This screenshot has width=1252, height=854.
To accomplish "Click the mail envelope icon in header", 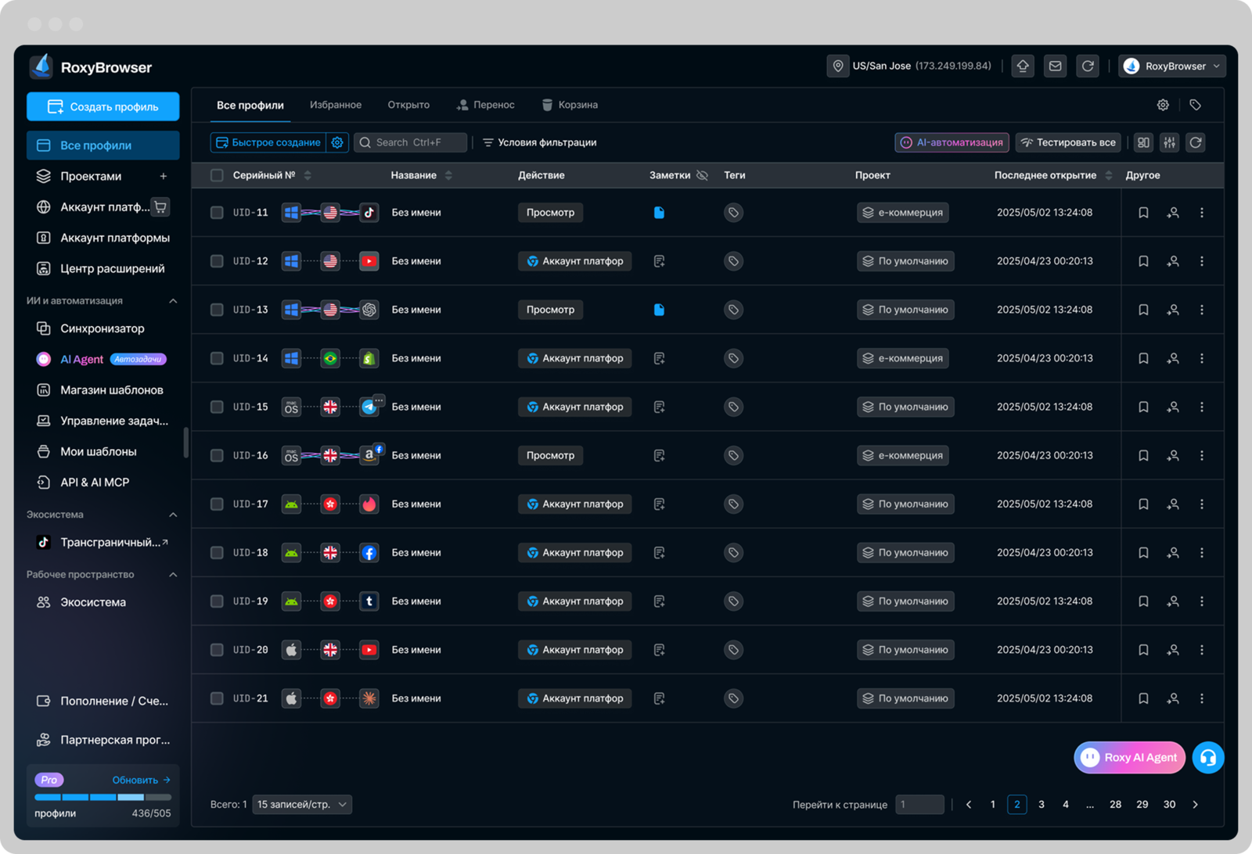I will [x=1055, y=66].
